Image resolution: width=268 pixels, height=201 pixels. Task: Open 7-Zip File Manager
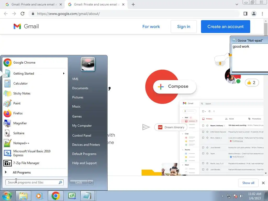click(35, 163)
